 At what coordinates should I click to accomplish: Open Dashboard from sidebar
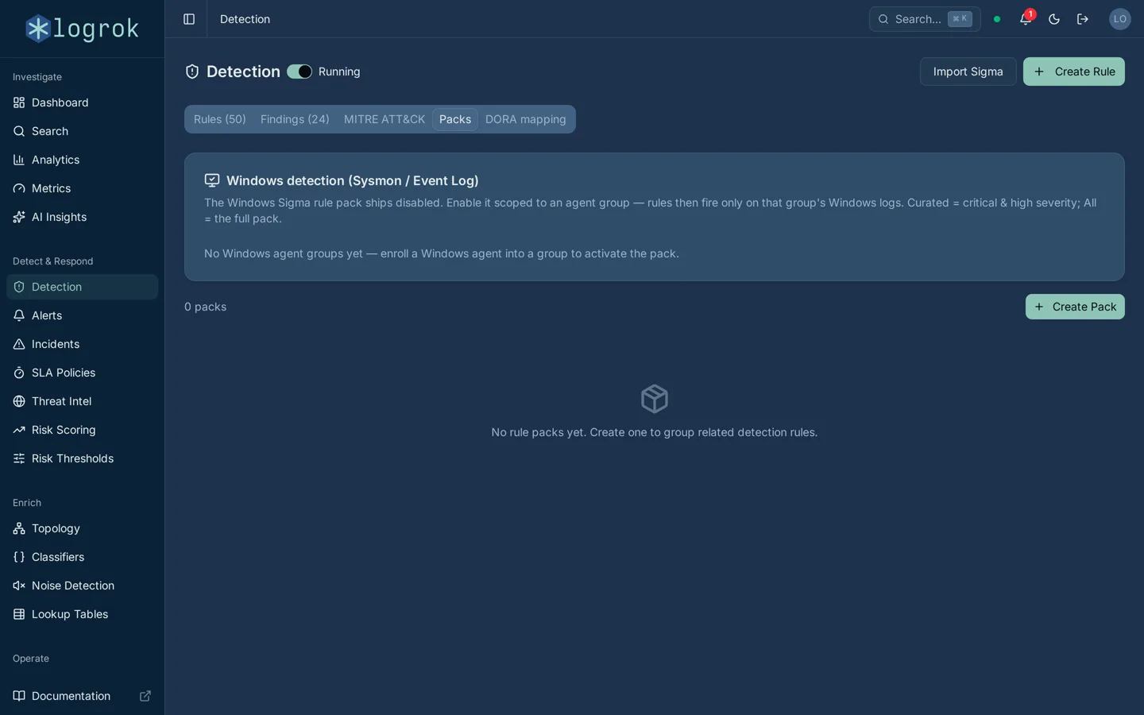(82, 102)
